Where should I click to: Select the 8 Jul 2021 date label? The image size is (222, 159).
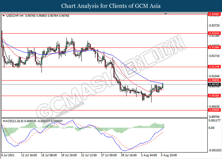8,155
